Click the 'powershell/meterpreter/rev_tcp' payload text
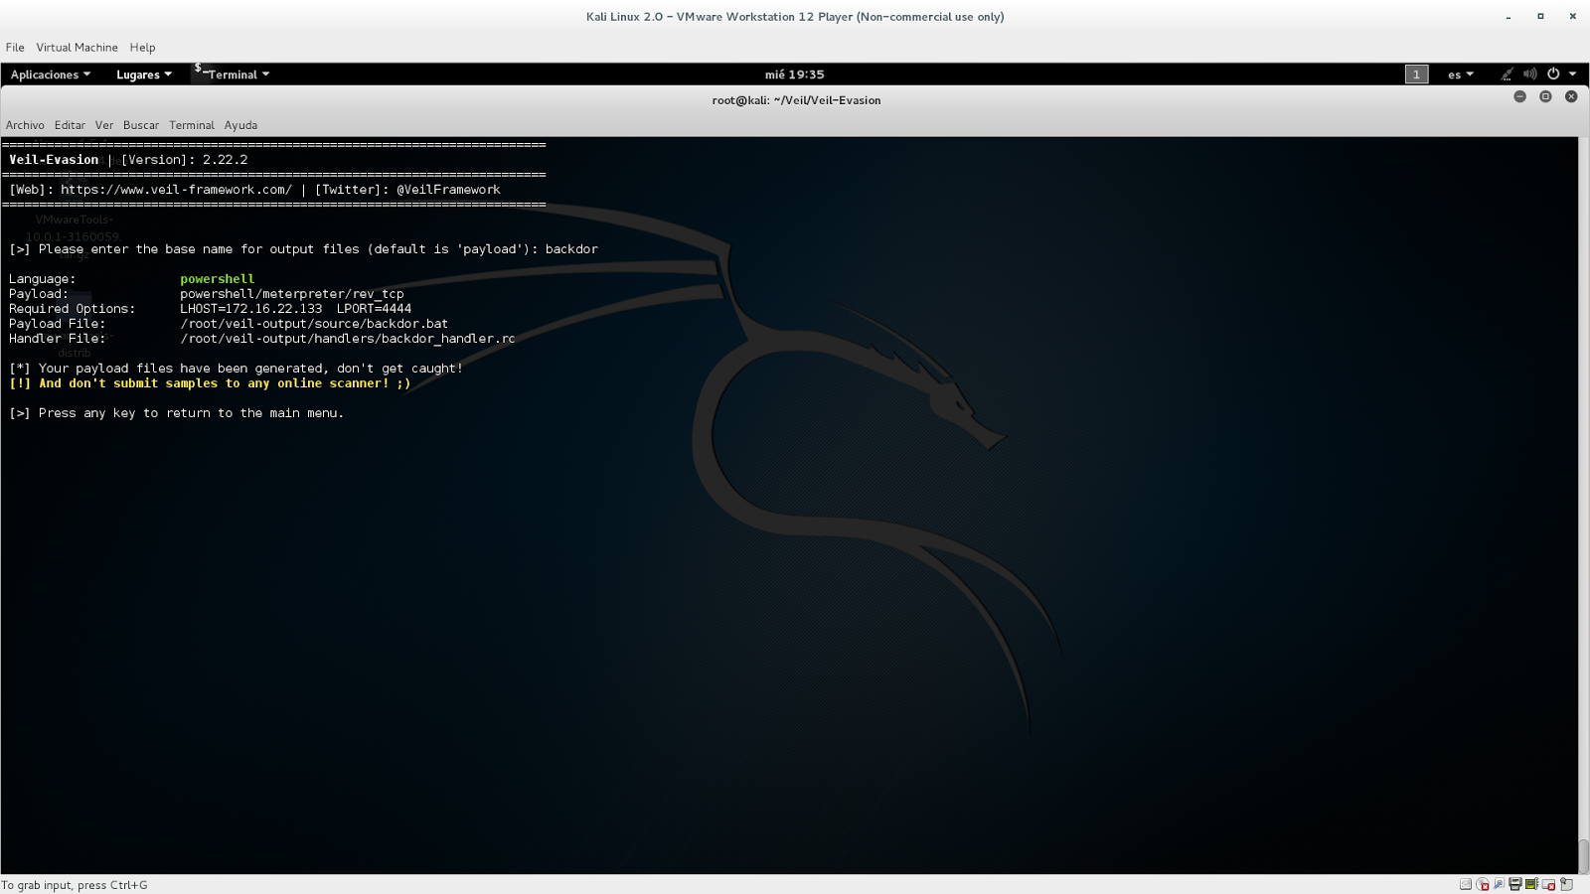 tap(292, 294)
